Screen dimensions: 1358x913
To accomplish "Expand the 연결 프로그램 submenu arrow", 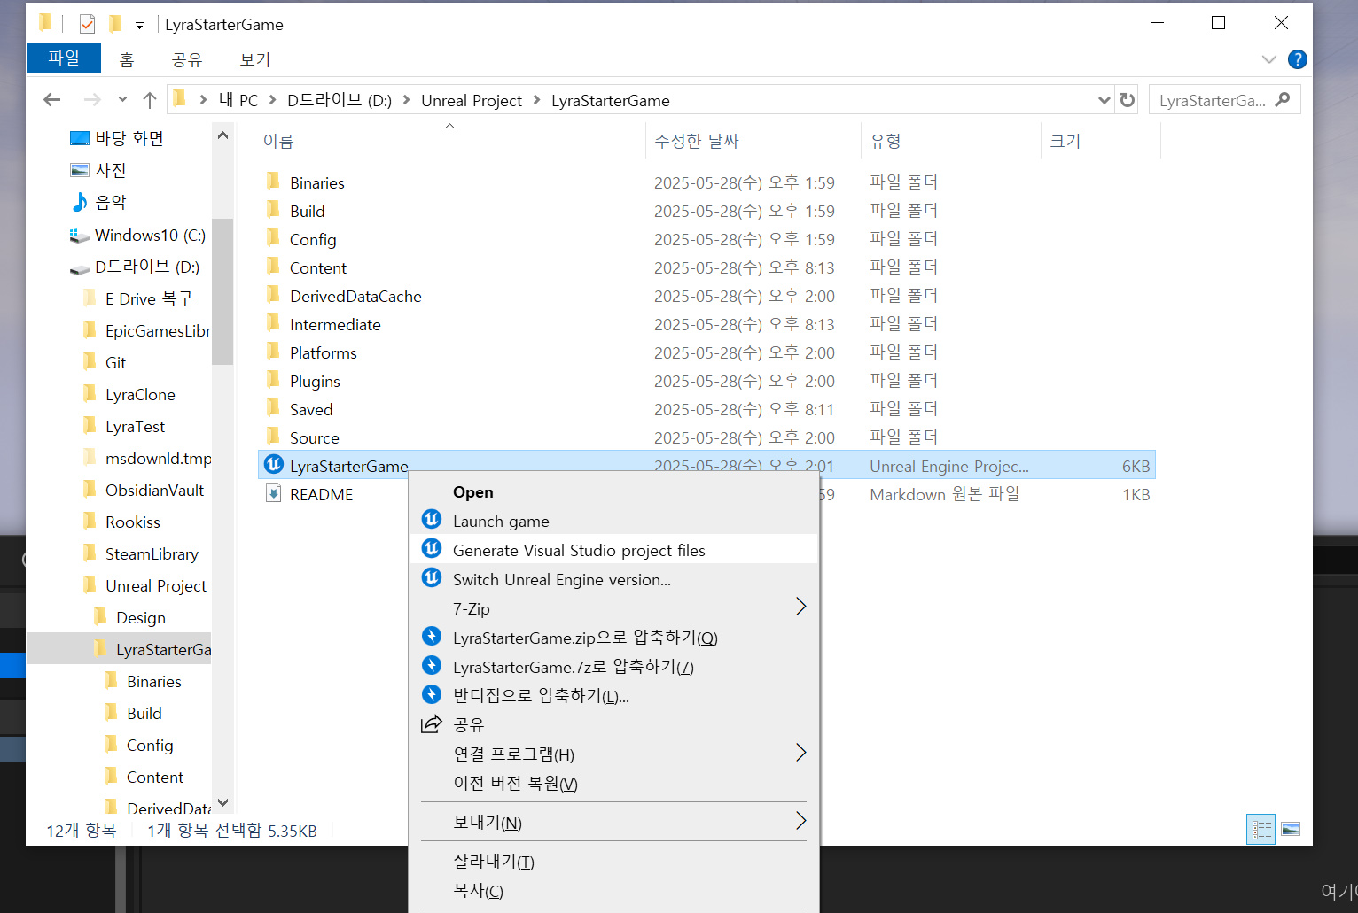I will click(800, 753).
